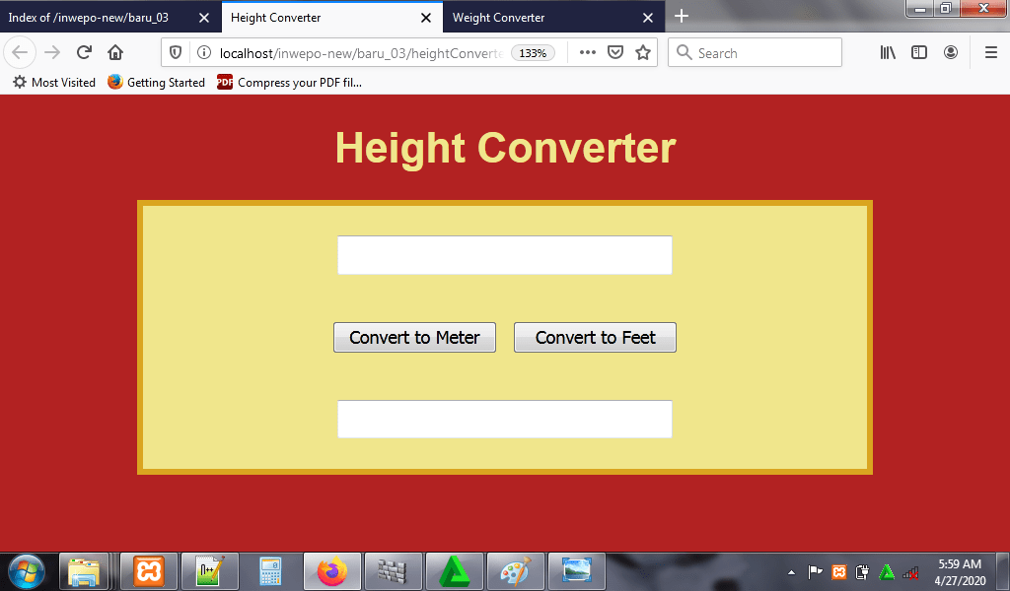Open the Firefox account icon
This screenshot has height=591, width=1010.
(x=951, y=53)
